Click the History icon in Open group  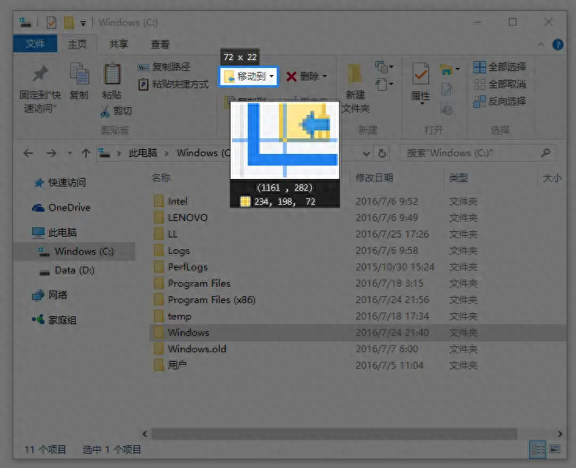(446, 109)
